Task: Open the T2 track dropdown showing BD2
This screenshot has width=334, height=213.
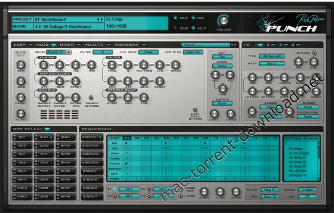Action: pyautogui.click(x=129, y=196)
